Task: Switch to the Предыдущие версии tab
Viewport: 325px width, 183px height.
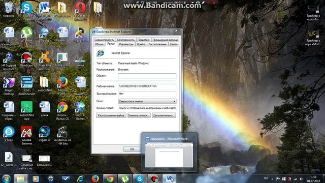Action: tap(165, 40)
